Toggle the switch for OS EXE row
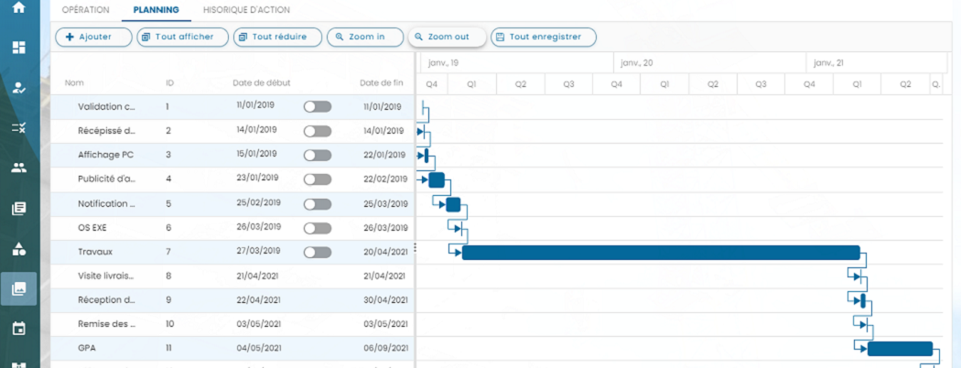Image resolution: width=961 pixels, height=368 pixels. click(318, 228)
